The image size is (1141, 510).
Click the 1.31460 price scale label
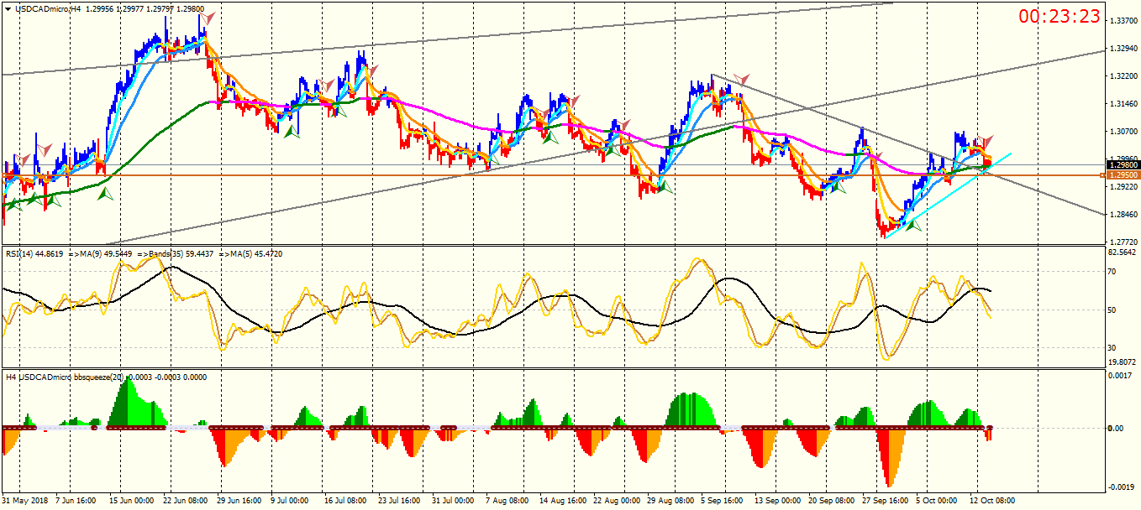pyautogui.click(x=1123, y=104)
